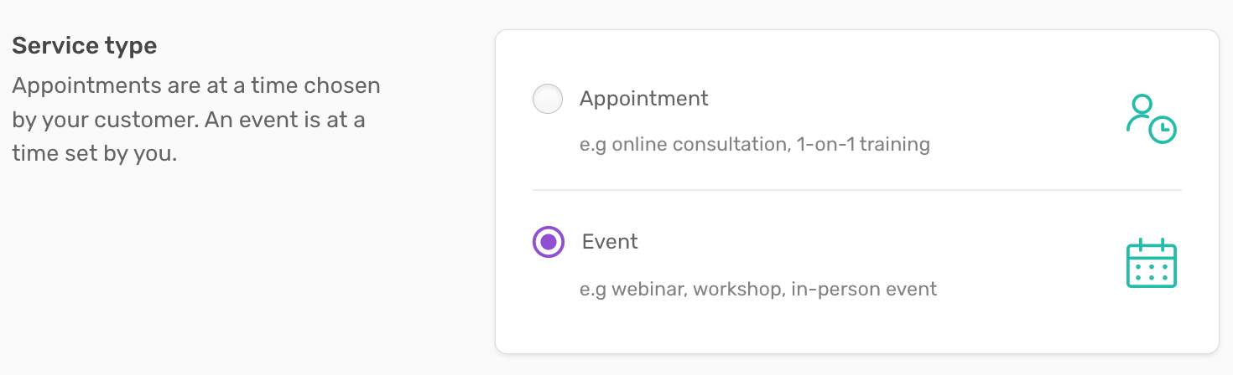The height and width of the screenshot is (375, 1233).
Task: Click the calendar icon's top binding rings
Action: (x=1151, y=243)
